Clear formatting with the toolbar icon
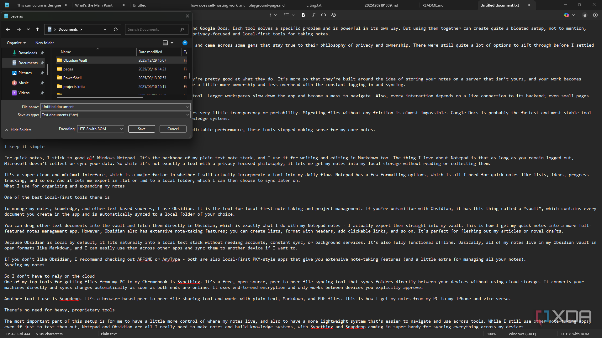602x338 pixels. tap(334, 15)
